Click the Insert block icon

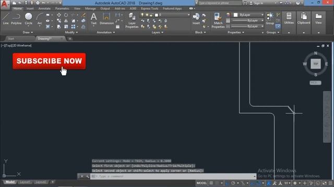tap(196, 19)
